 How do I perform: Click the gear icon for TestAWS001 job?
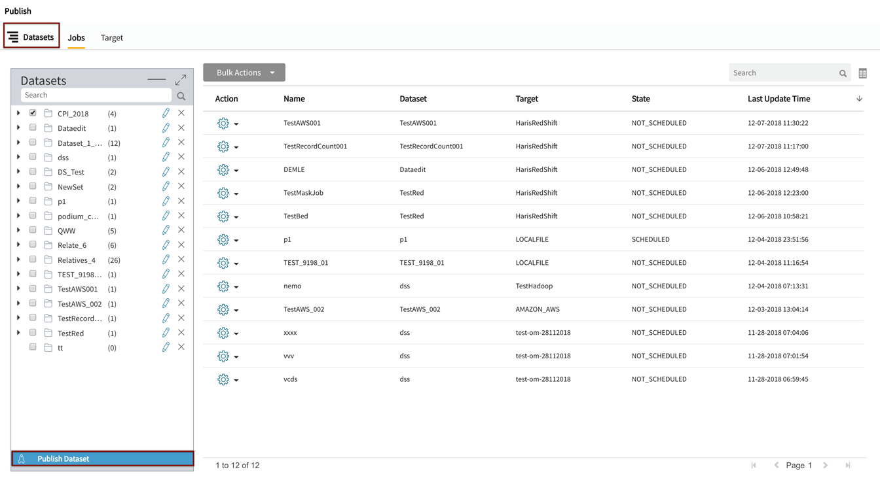(223, 123)
